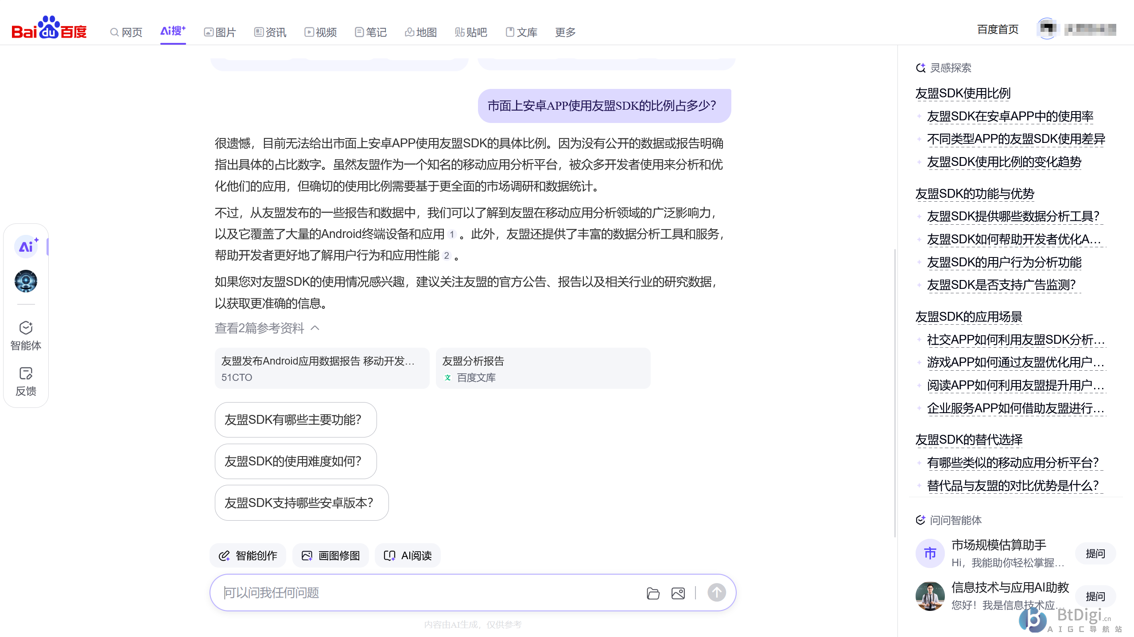
Task: Click the 智能创作 button
Action: (x=248, y=556)
